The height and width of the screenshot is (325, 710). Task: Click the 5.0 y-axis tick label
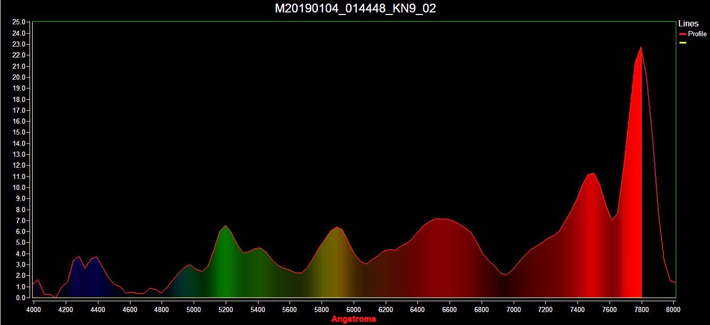pos(21,243)
